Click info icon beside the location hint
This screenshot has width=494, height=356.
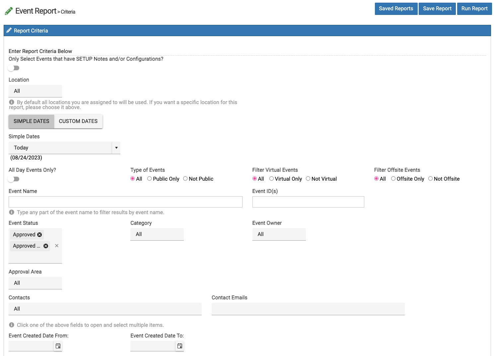click(12, 102)
